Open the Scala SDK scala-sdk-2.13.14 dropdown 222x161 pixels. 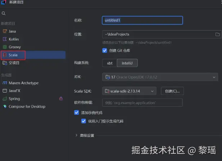tap(129, 91)
